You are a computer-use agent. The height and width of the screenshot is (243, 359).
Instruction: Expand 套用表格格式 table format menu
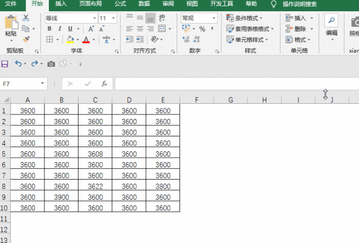(250, 29)
